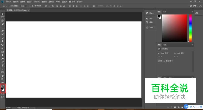Select the Pen tool

coord(2,62)
